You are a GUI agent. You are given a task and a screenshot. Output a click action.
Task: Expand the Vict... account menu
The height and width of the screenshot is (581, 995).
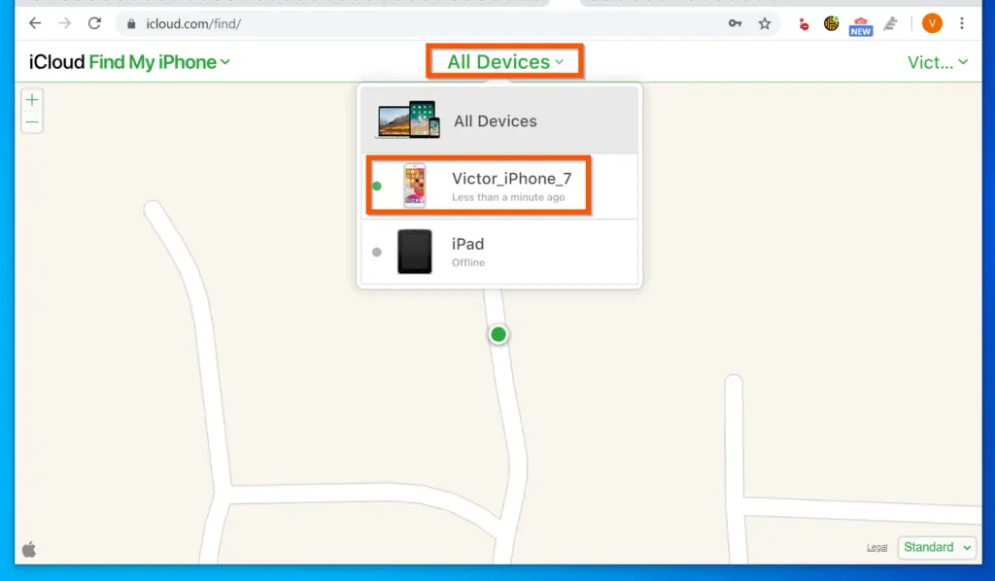(x=937, y=62)
